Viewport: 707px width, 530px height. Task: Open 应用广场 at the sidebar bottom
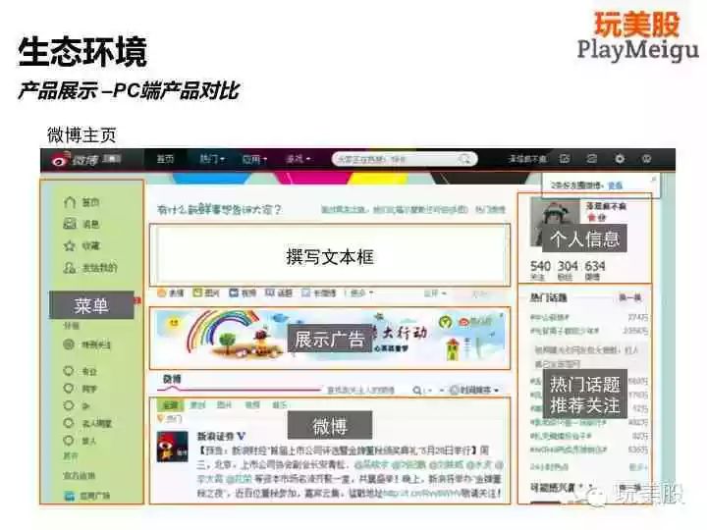(87, 496)
